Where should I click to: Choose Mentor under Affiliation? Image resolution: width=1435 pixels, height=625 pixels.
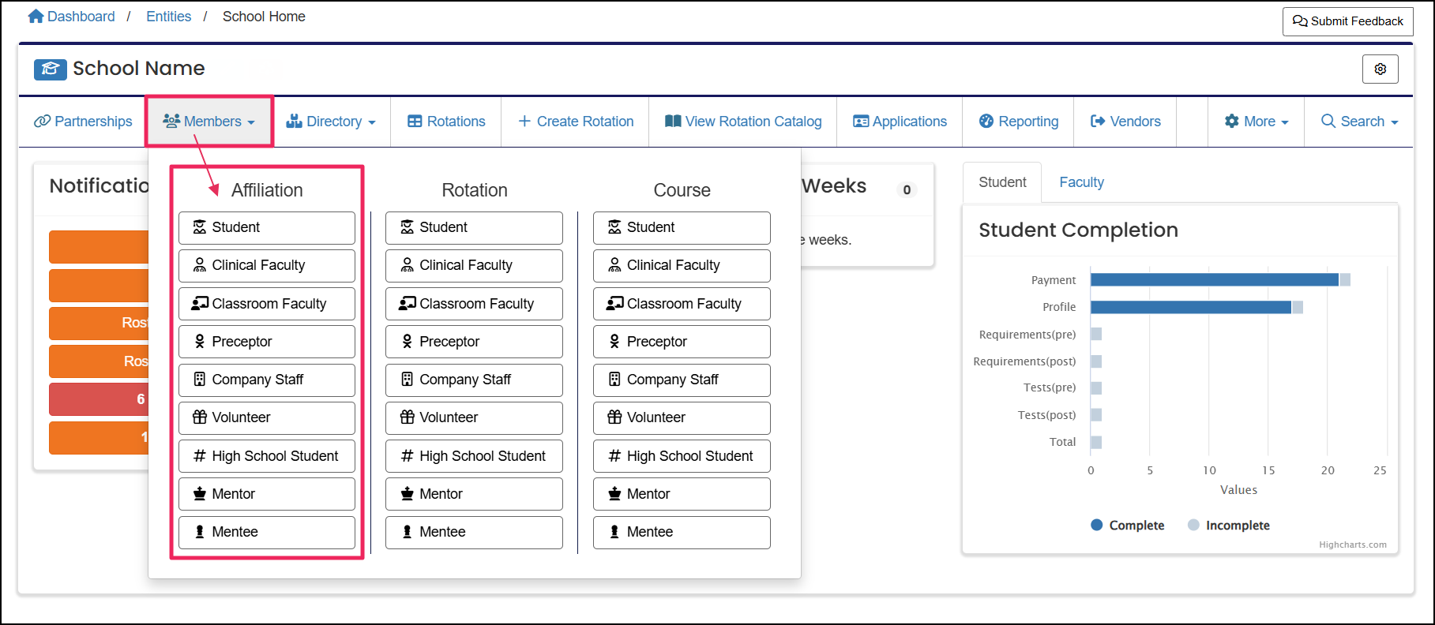click(x=267, y=494)
